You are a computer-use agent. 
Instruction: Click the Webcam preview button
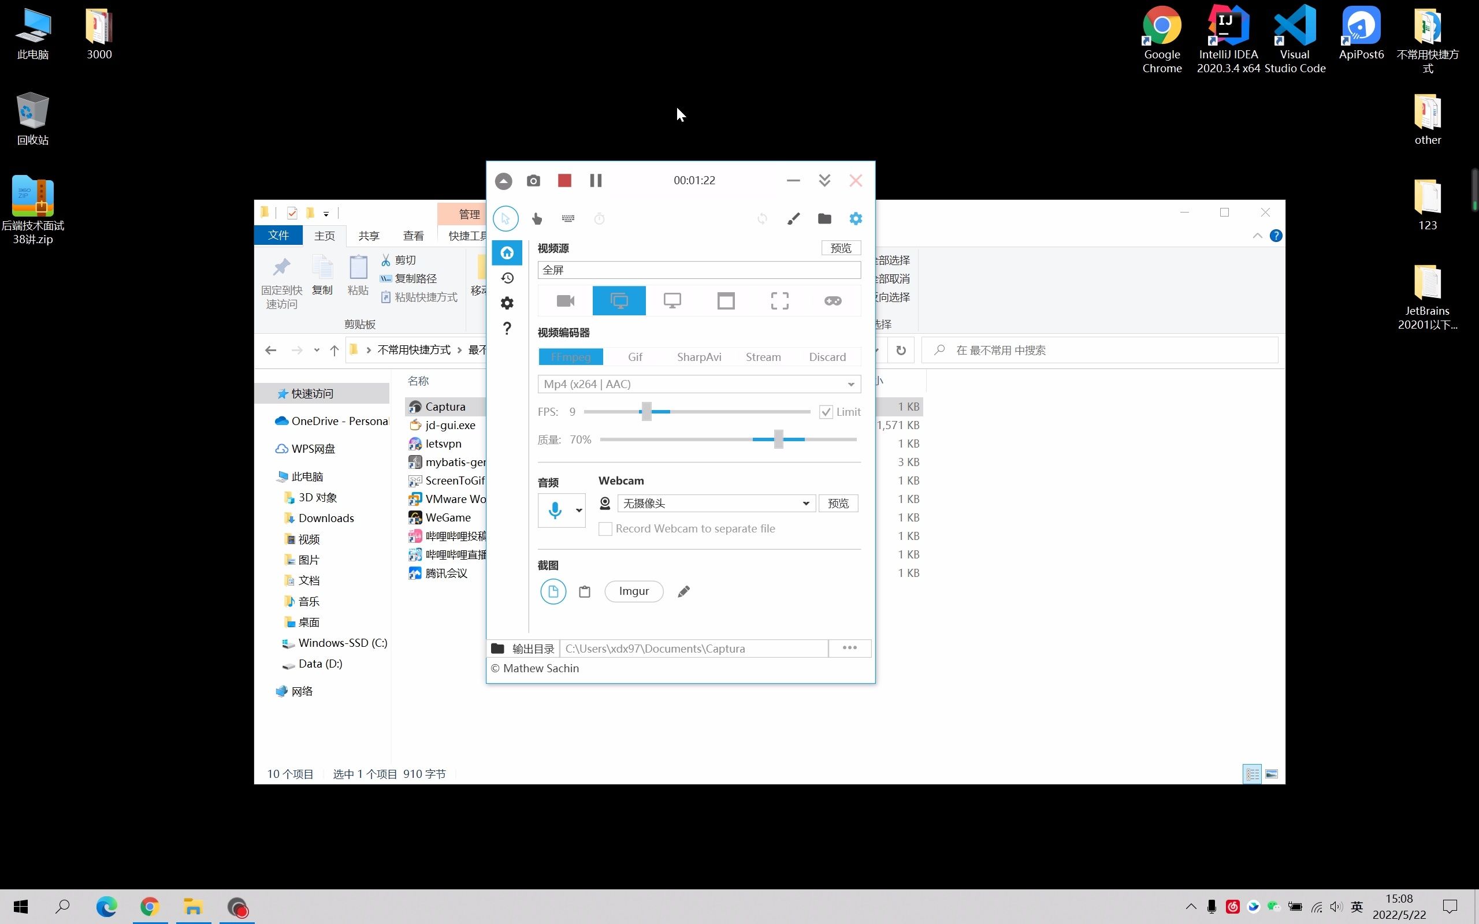(x=839, y=502)
